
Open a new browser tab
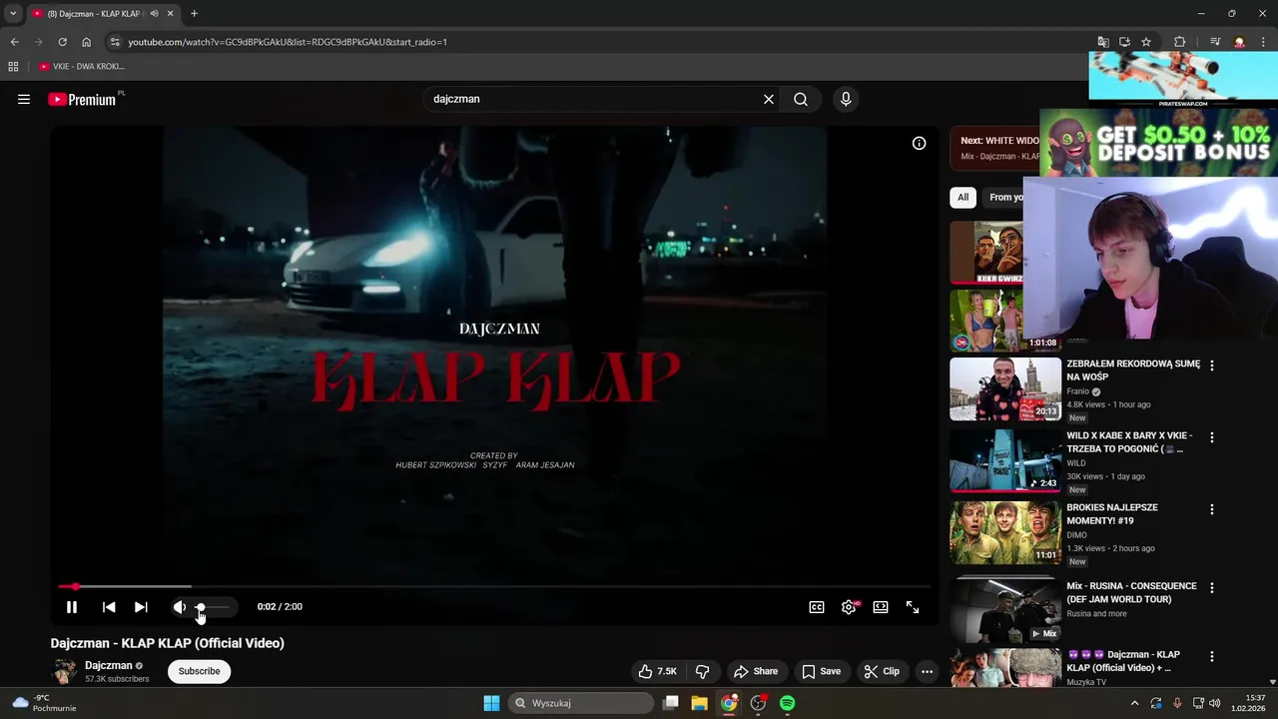(194, 14)
